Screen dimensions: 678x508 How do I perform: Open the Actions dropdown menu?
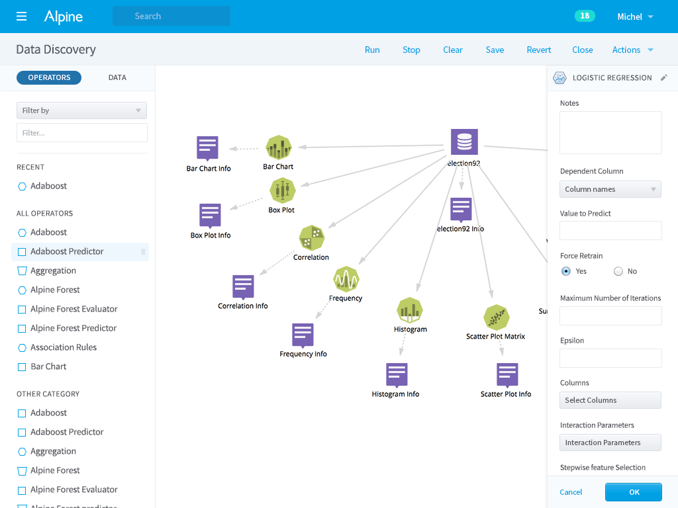pyautogui.click(x=632, y=50)
